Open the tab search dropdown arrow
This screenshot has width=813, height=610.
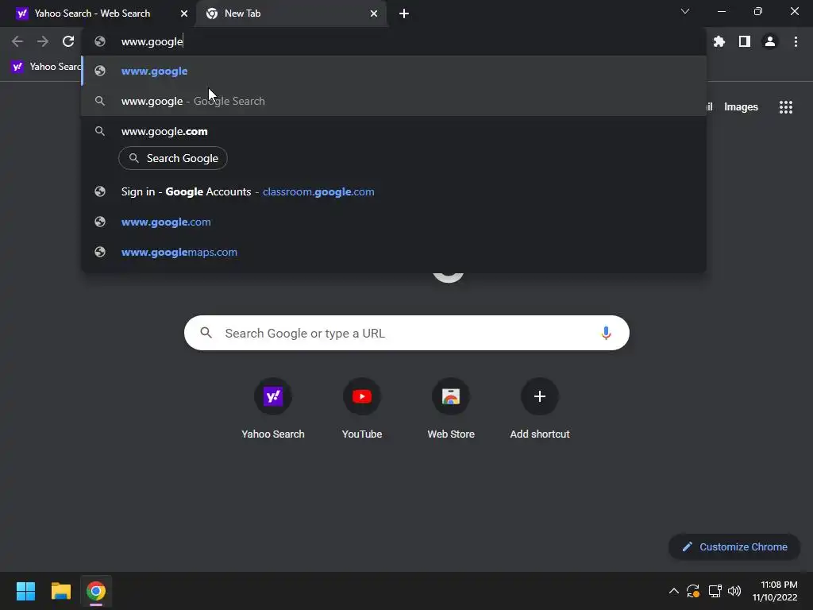(685, 11)
